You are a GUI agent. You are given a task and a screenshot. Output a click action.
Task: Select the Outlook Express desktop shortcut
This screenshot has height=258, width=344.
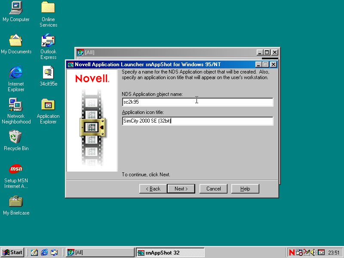[x=48, y=40]
